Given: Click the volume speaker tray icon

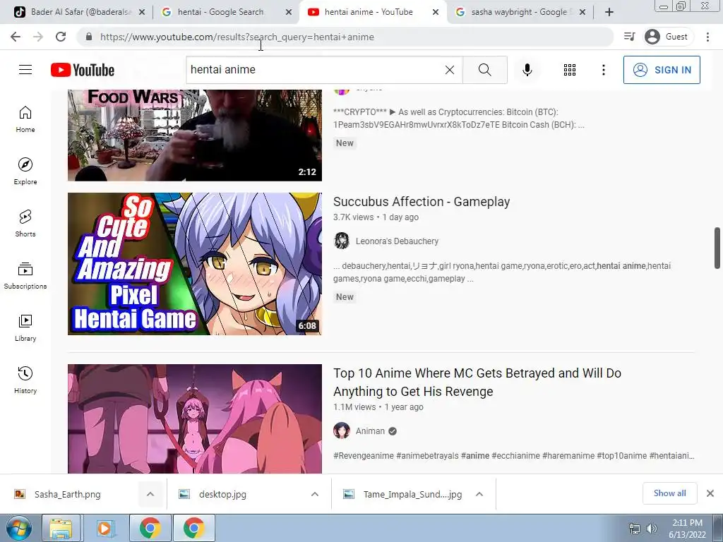Looking at the screenshot, I should coord(651,529).
